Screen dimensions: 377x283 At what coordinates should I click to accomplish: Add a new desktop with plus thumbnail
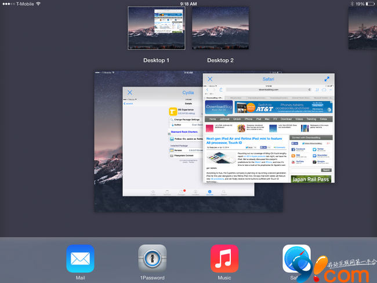click(x=362, y=28)
